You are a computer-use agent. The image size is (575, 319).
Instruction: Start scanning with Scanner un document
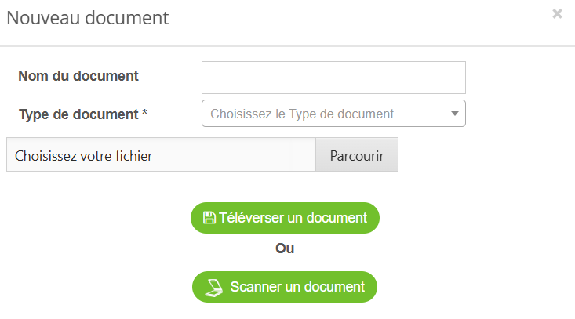[x=285, y=287]
